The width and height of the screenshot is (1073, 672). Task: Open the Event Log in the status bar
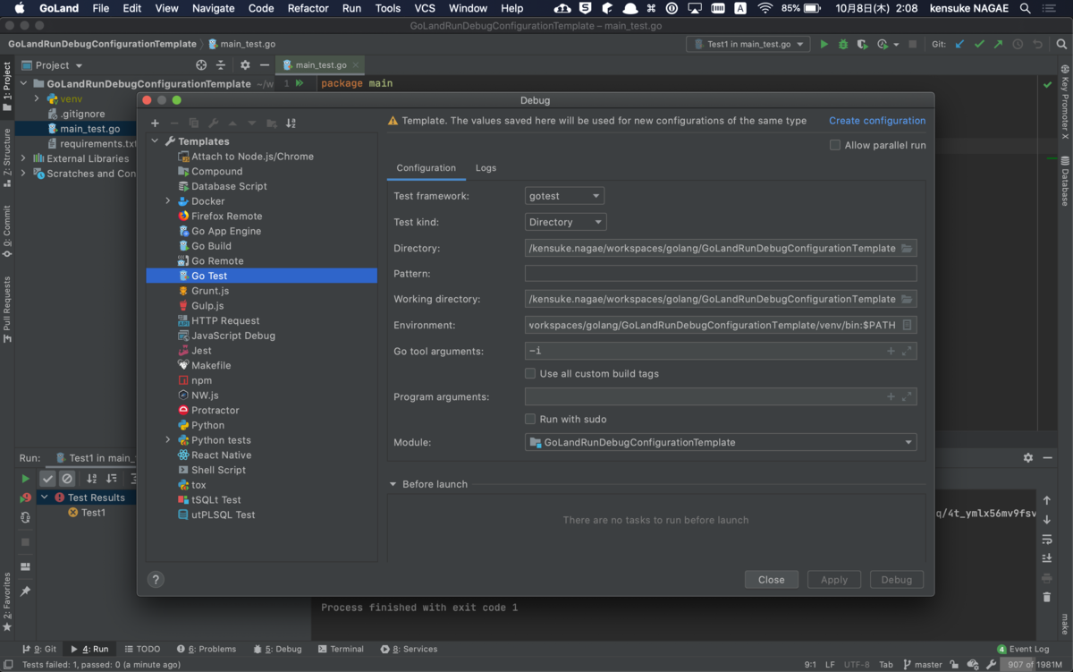(x=1024, y=649)
